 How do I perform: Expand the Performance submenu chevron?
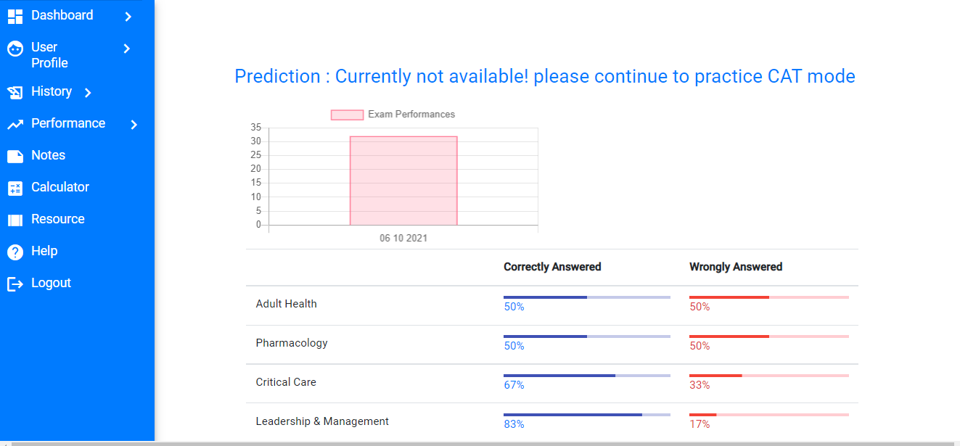coord(134,125)
